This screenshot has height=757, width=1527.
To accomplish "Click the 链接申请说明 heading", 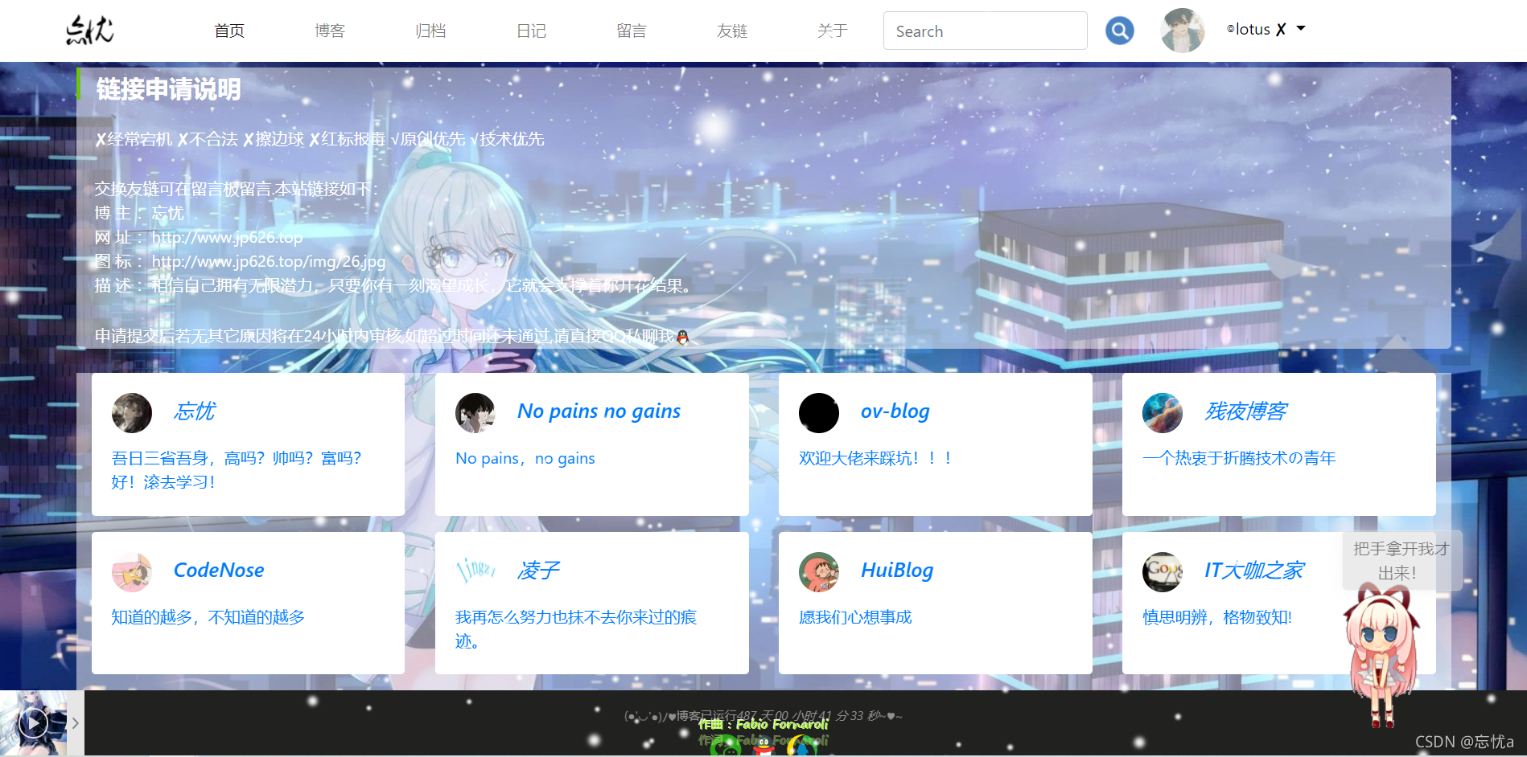I will click(x=168, y=89).
